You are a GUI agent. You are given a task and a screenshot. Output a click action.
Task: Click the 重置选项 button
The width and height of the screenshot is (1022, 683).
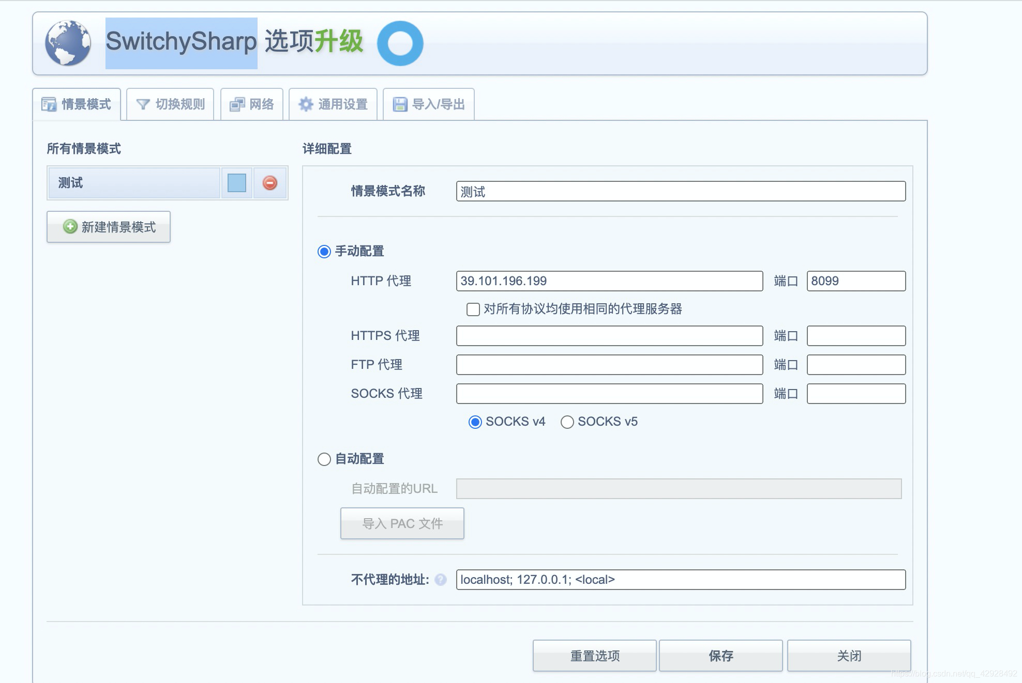(x=595, y=656)
